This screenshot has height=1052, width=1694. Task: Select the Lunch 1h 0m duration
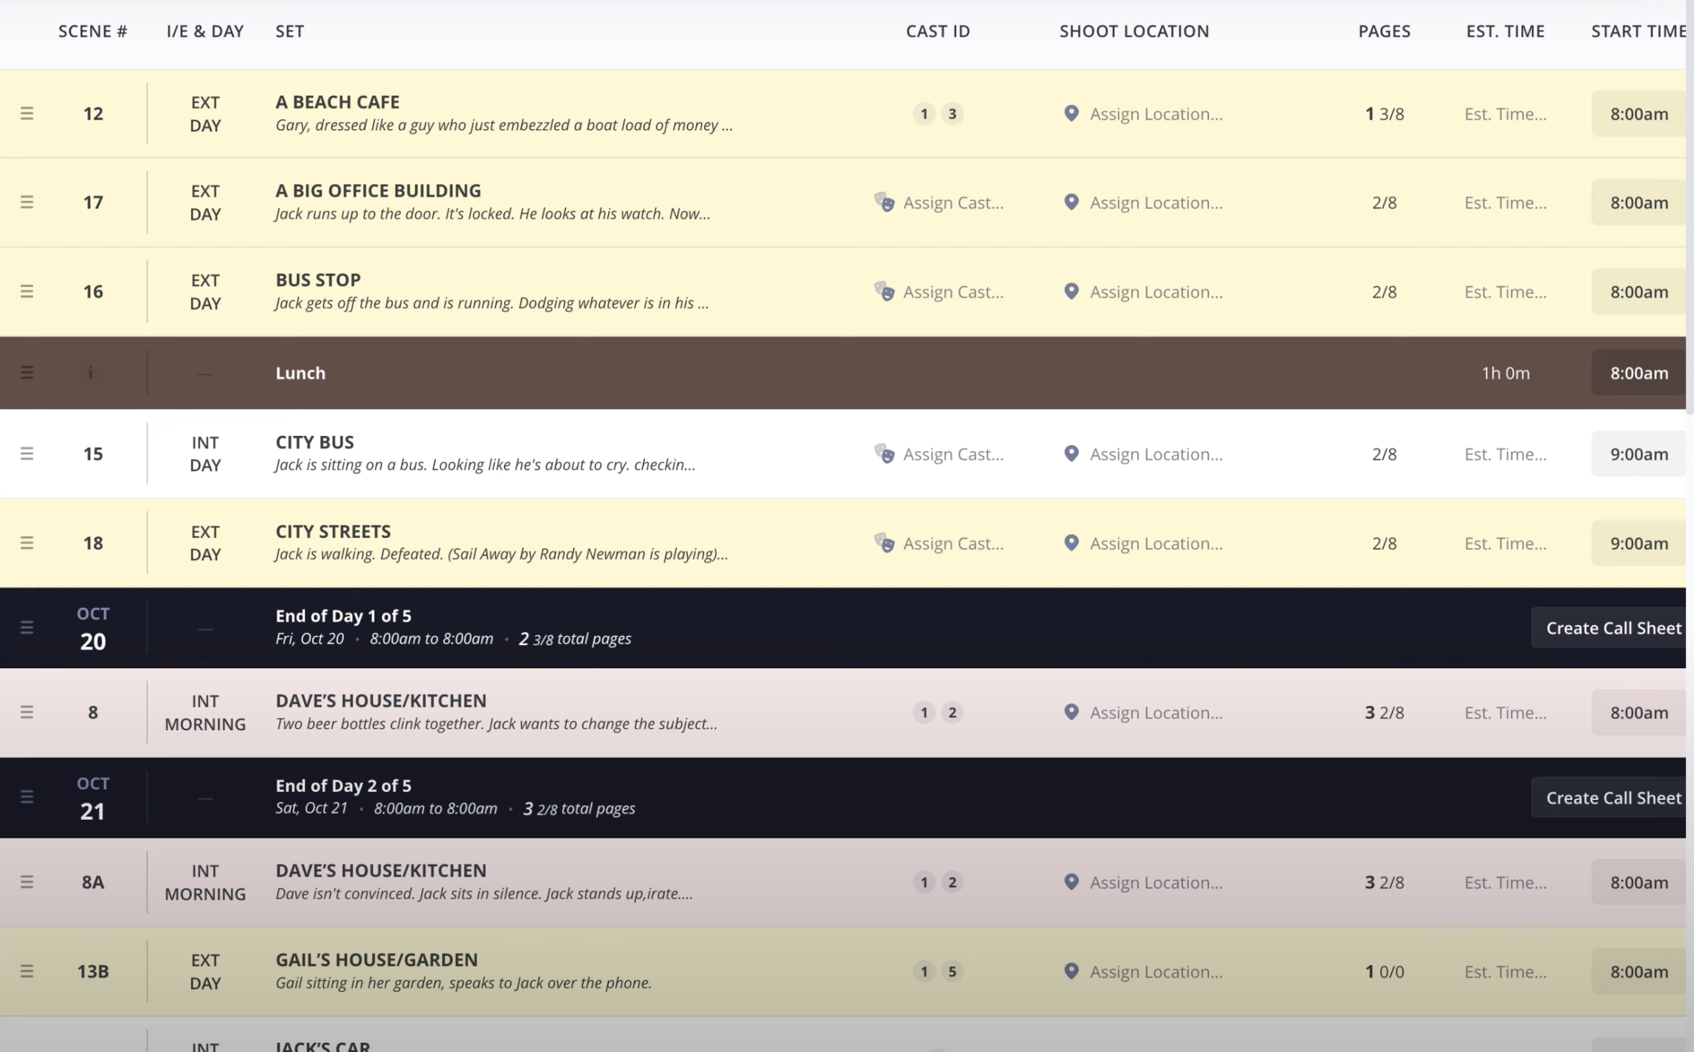[1505, 373]
